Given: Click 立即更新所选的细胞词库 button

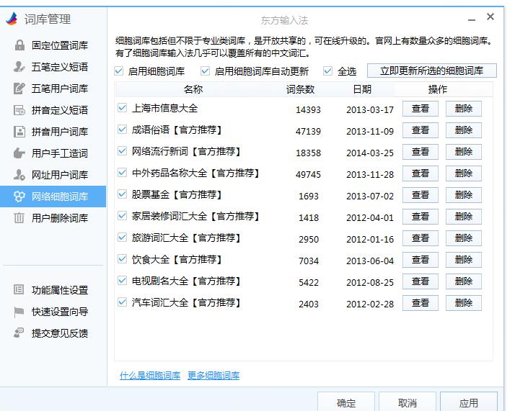Looking at the screenshot, I should pyautogui.click(x=431, y=71).
